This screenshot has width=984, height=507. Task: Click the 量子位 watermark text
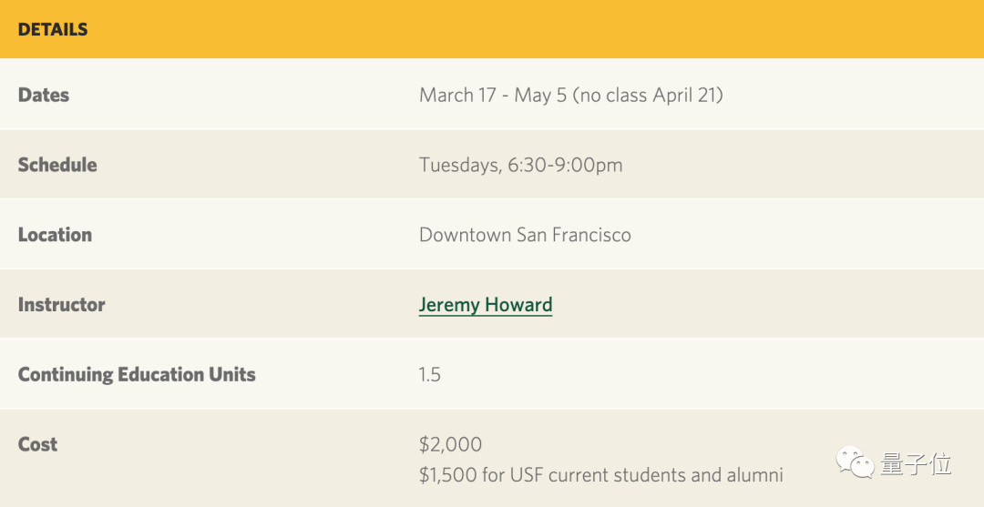coord(916,464)
